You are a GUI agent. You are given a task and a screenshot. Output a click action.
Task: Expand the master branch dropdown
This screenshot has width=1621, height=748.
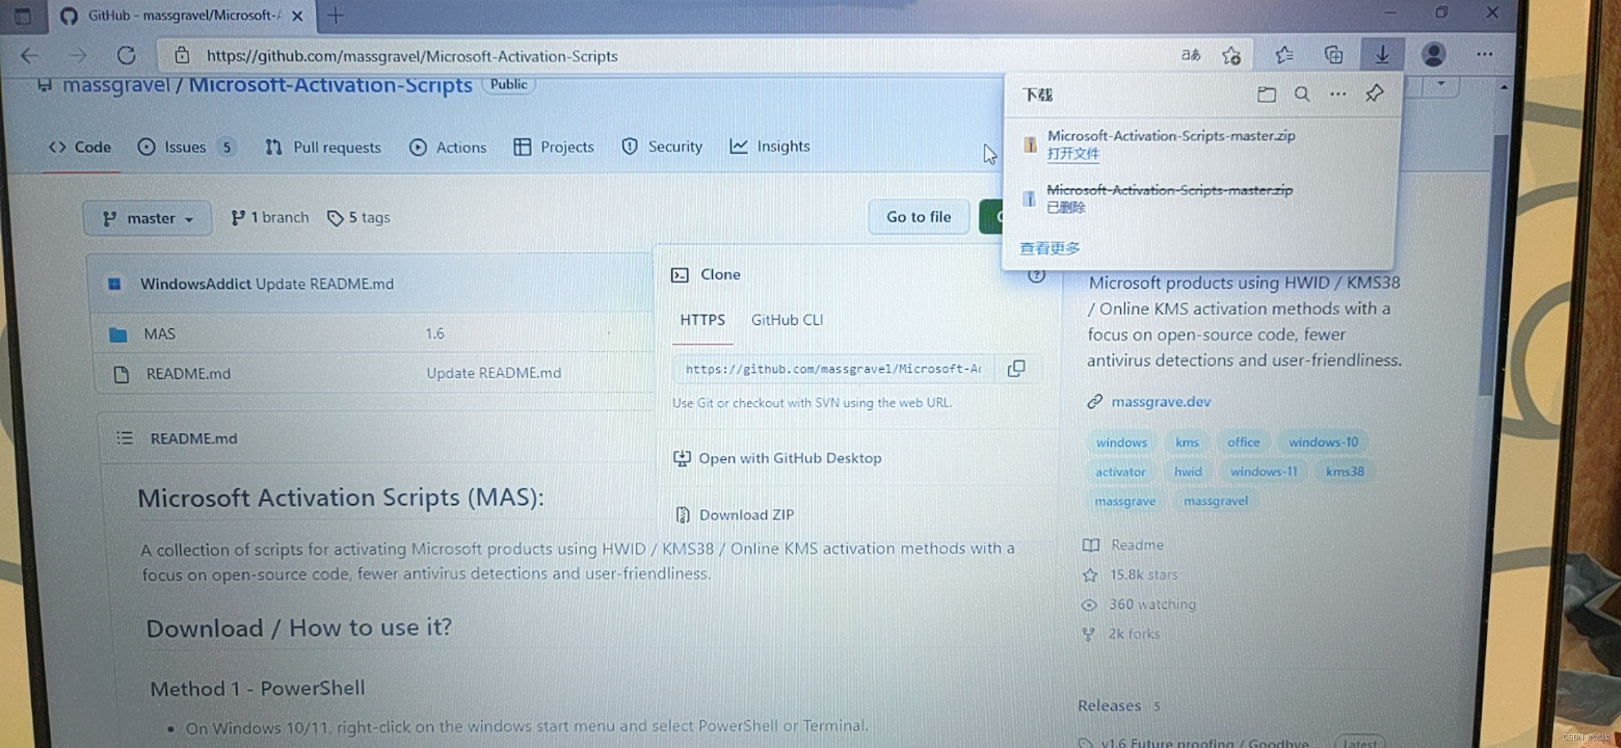point(148,218)
